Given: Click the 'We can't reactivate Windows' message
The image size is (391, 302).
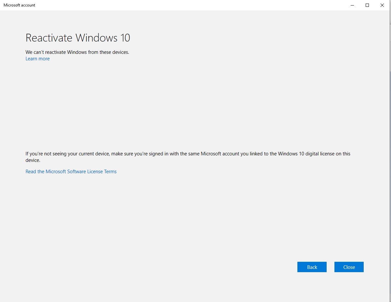Looking at the screenshot, I should click(77, 52).
